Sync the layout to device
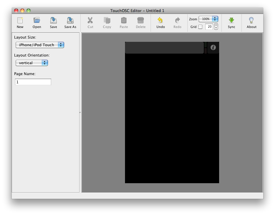275x215 pixels. coord(231,21)
